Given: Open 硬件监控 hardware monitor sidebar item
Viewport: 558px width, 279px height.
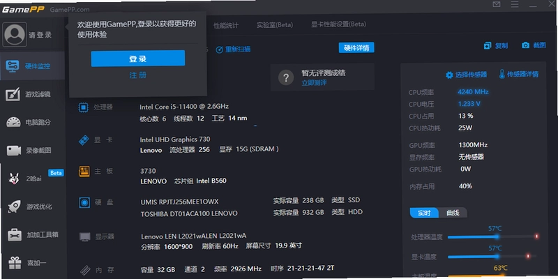Looking at the screenshot, I should (x=32, y=66).
